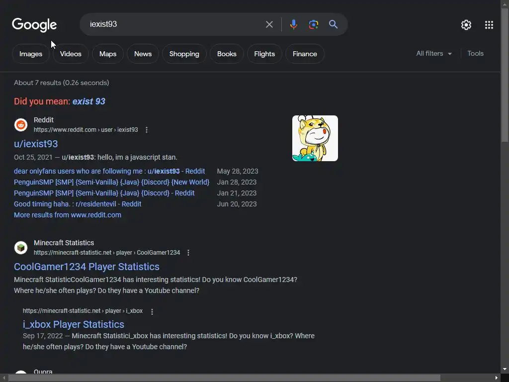Screen dimensions: 509x382
Task: Click the 'Reddit' site name label
Action: pyautogui.click(x=44, y=120)
